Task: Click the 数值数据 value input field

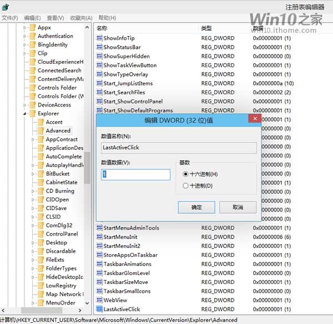Action: [x=135, y=174]
